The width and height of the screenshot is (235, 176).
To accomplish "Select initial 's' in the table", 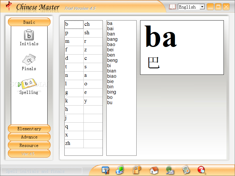I will pos(93,67).
